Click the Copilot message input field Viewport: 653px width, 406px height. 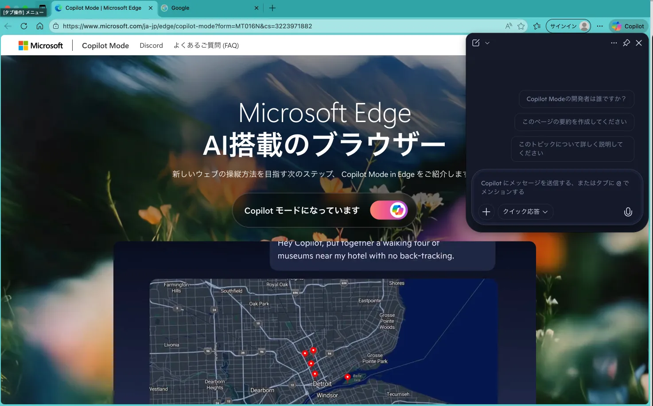click(x=554, y=187)
